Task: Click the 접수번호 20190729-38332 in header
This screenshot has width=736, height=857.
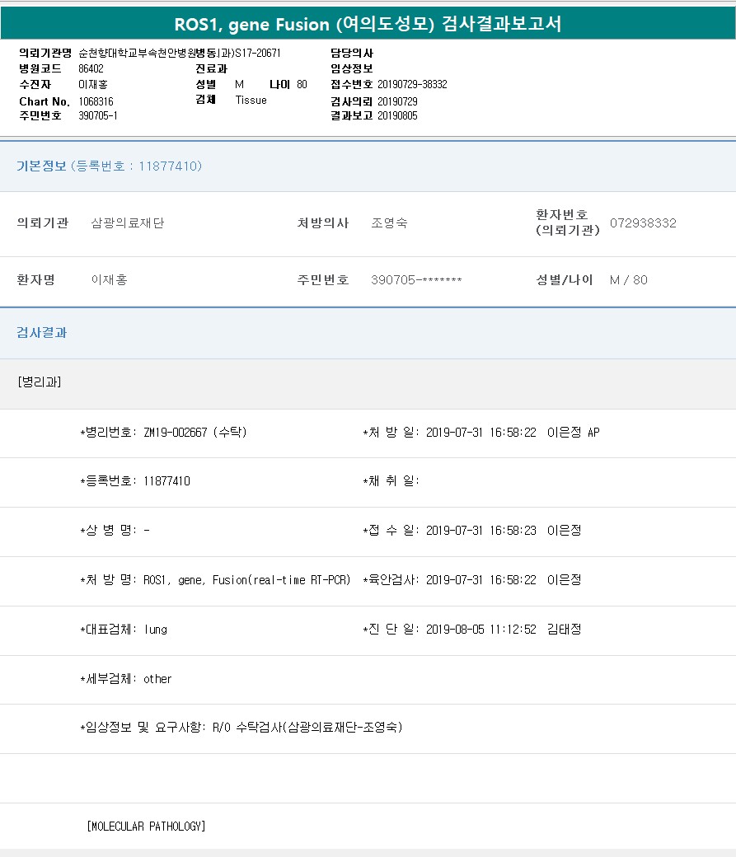Action: click(x=412, y=85)
